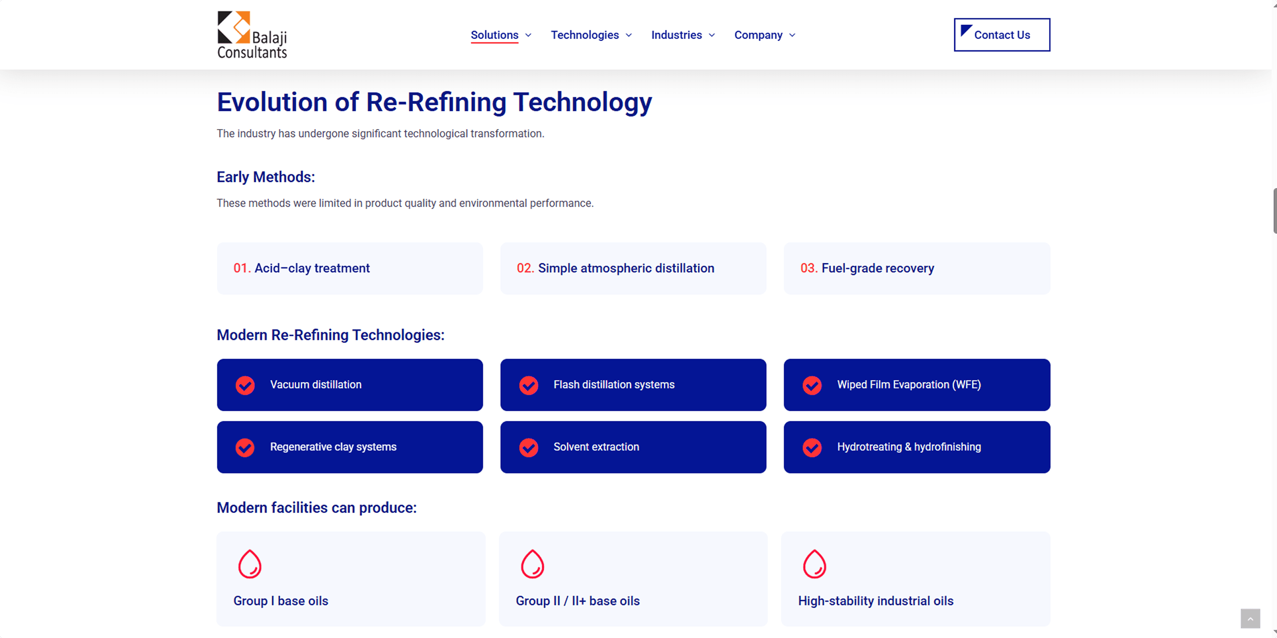The width and height of the screenshot is (1277, 638).
Task: Click the checkmark next to Regenerative clay systems
Action: pos(245,448)
